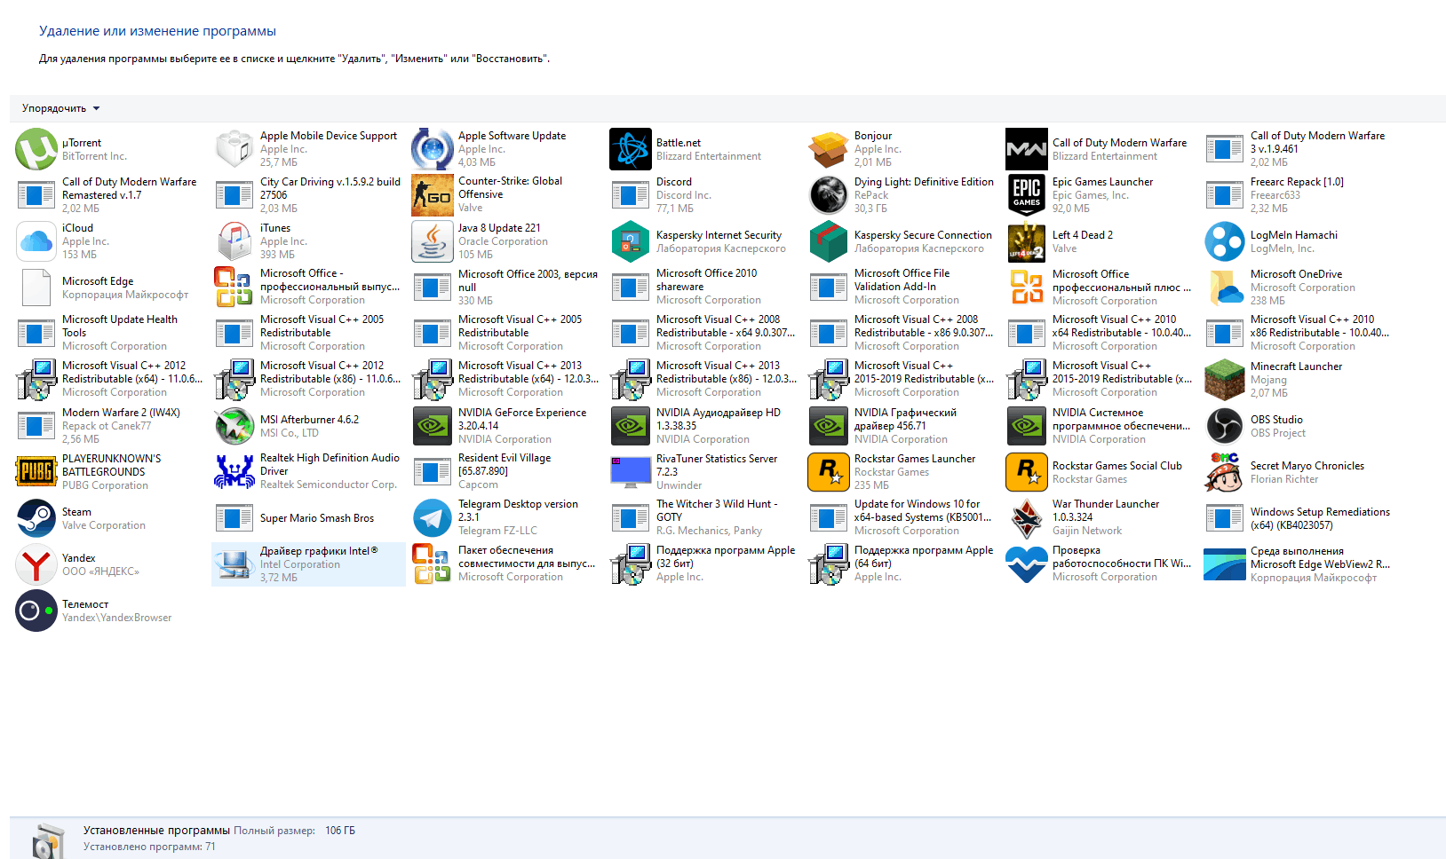The width and height of the screenshot is (1446, 859).
Task: Select the µTorrent icon
Action: pos(36,149)
